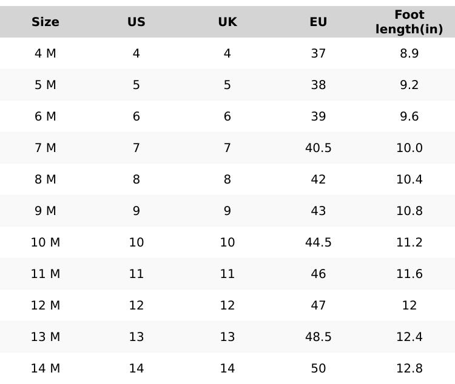Select the 4 M size cell
Image resolution: width=455 pixels, height=384 pixels.
pyautogui.click(x=45, y=54)
